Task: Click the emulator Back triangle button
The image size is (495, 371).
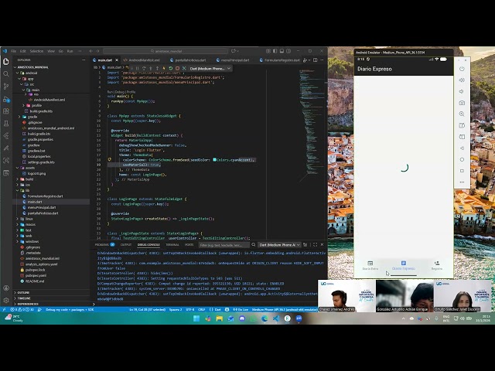Action: coord(462,148)
